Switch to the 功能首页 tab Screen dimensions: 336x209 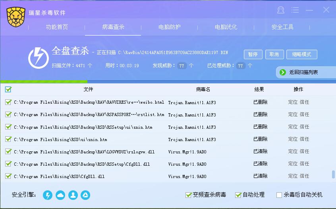(57, 27)
